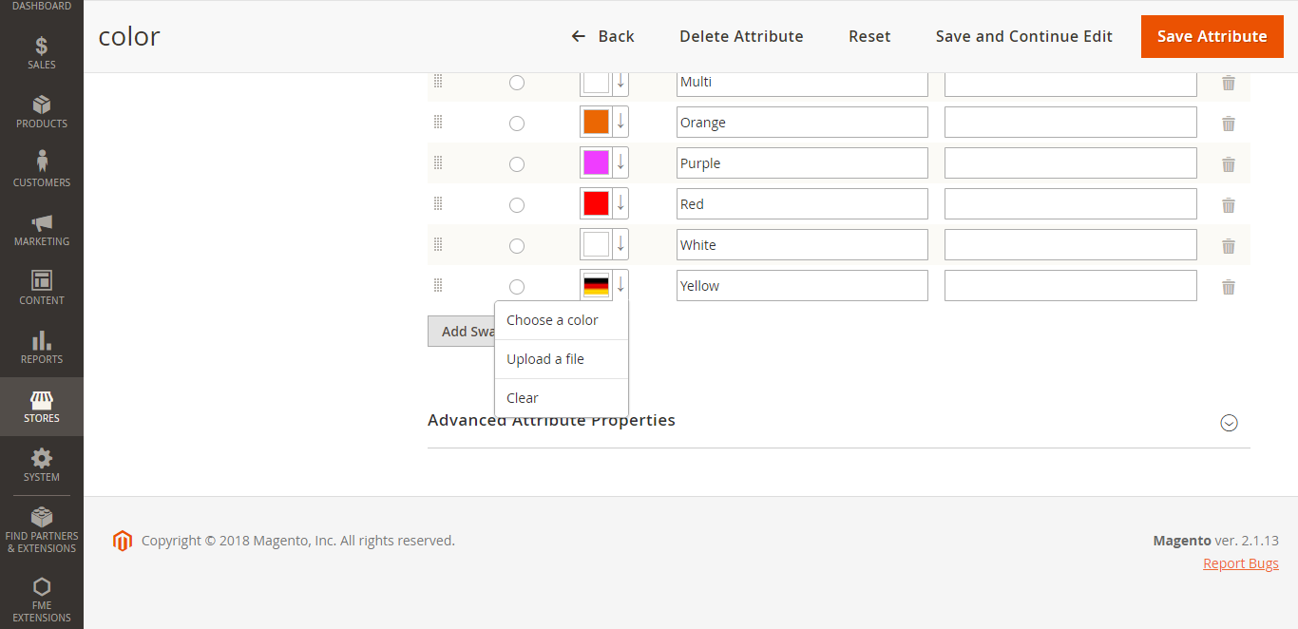1298x629 pixels.
Task: Delete the Multi swatch row
Action: (x=1229, y=83)
